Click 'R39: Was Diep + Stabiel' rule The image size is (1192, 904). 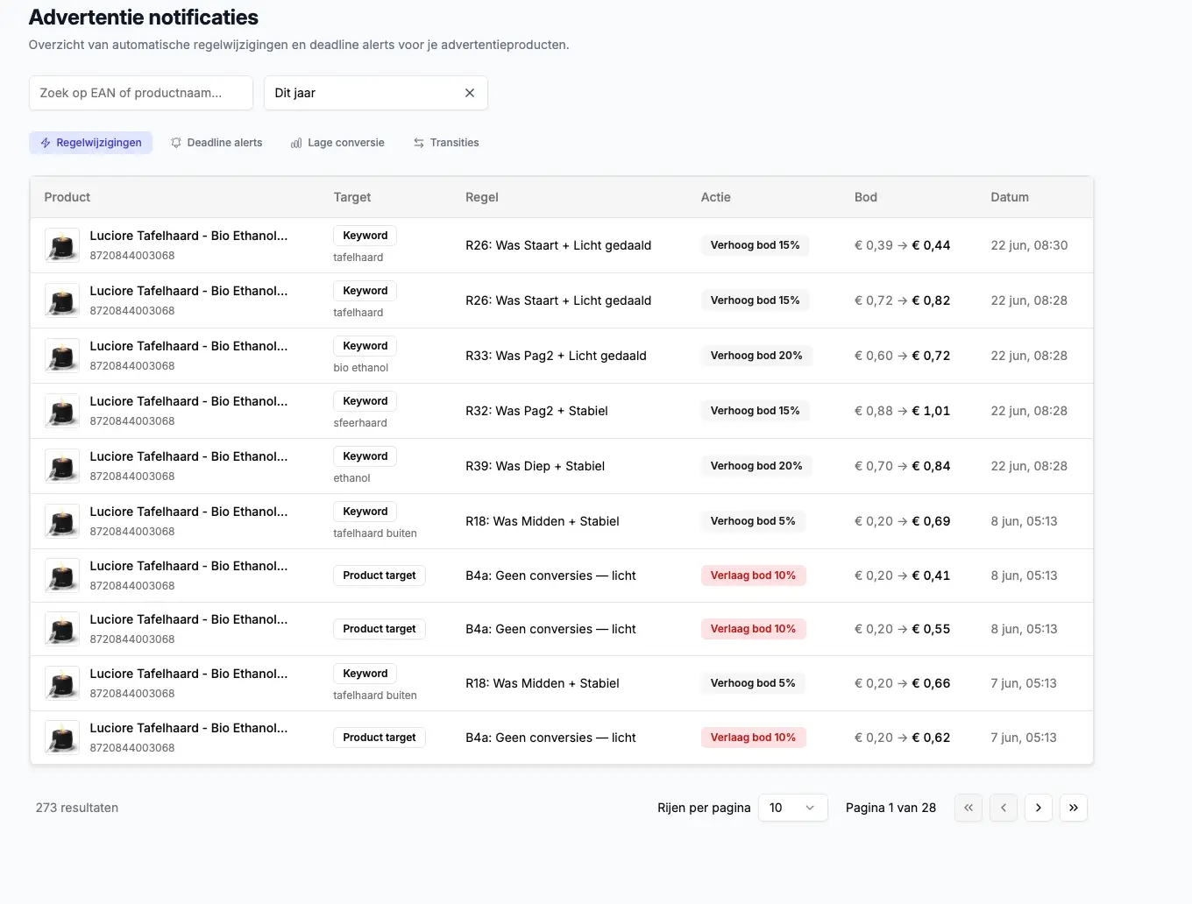point(535,466)
